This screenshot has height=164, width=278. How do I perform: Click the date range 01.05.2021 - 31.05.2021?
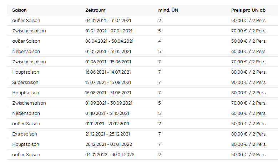pos(108,52)
